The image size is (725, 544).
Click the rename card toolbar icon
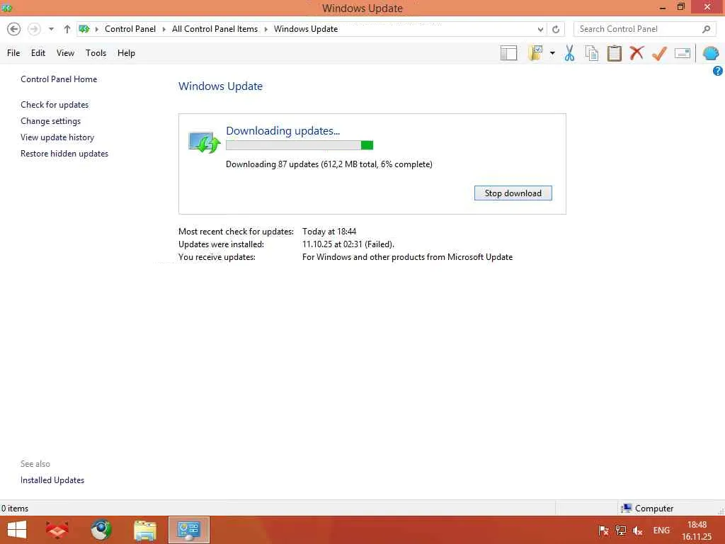click(x=683, y=53)
